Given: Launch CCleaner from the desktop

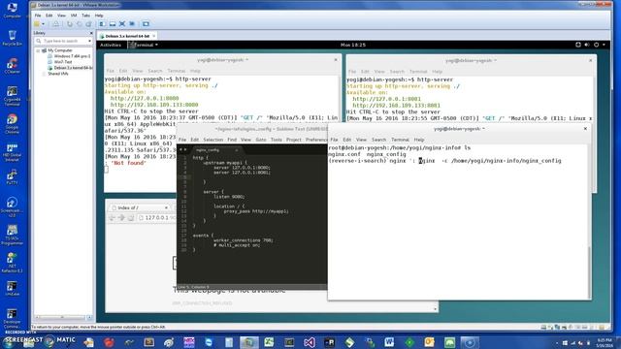Looking at the screenshot, I should point(12,66).
